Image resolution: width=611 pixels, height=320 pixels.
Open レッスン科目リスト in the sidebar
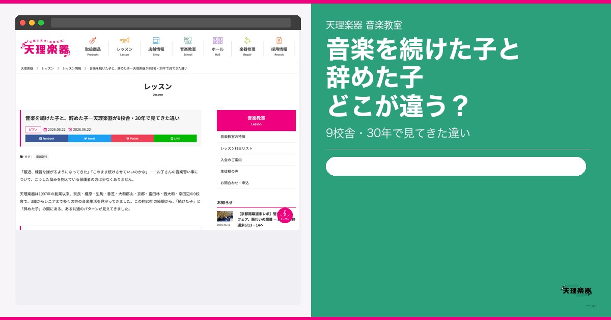click(x=256, y=148)
